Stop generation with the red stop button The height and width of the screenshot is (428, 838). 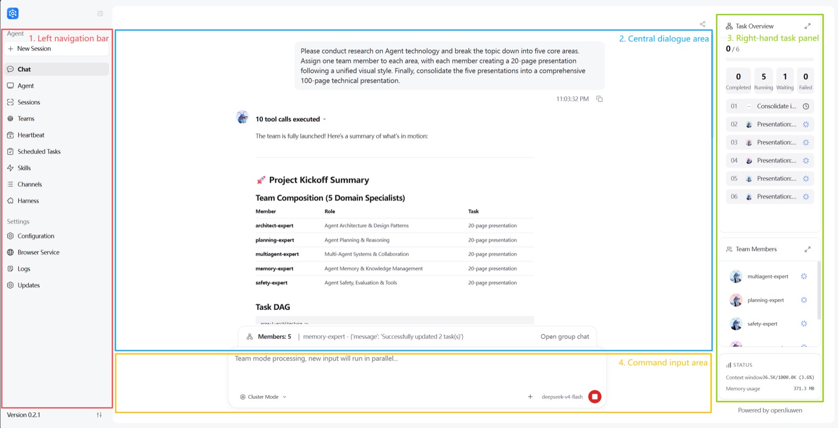point(594,397)
